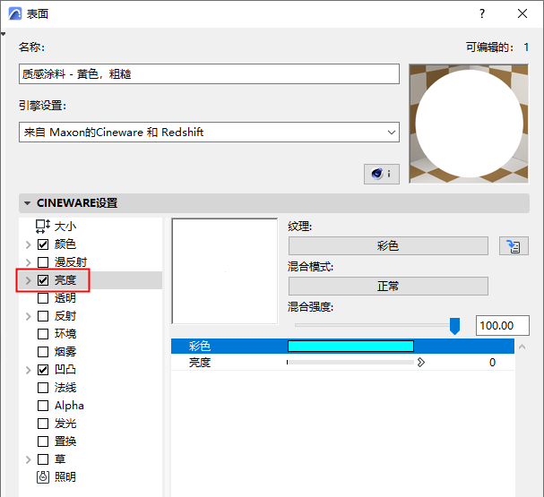Select the 亮度 row in parameter list
This screenshot has height=497, width=544.
tap(342, 363)
